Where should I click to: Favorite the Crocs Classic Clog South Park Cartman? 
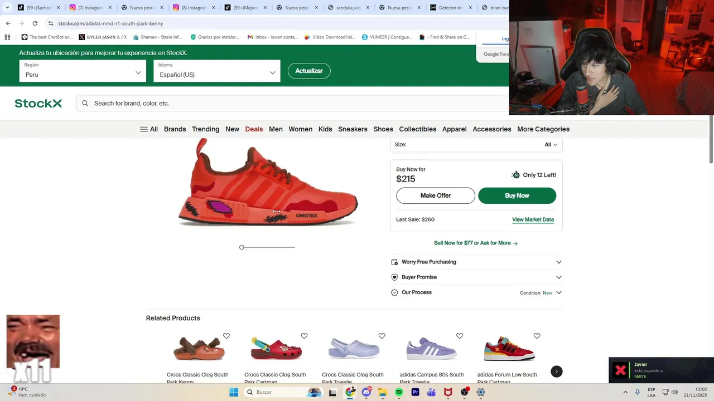click(304, 336)
